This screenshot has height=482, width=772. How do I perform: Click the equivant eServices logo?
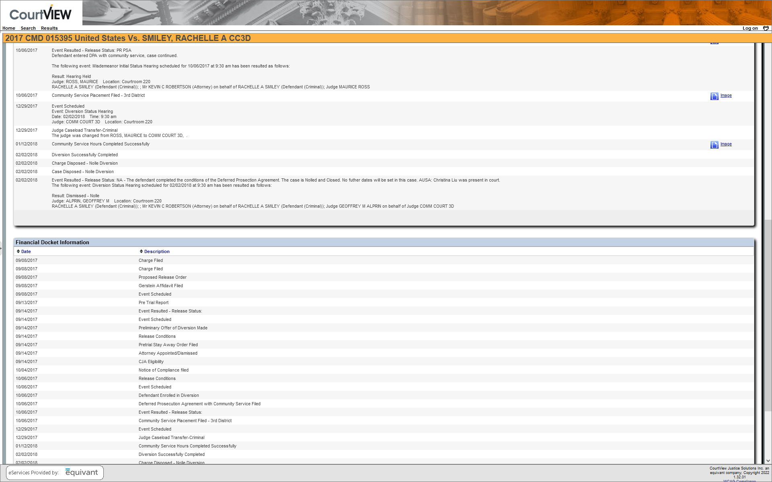click(x=55, y=472)
